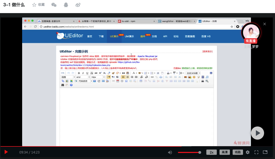
Task: Click the insert table icon
Action: [x=141, y=81]
